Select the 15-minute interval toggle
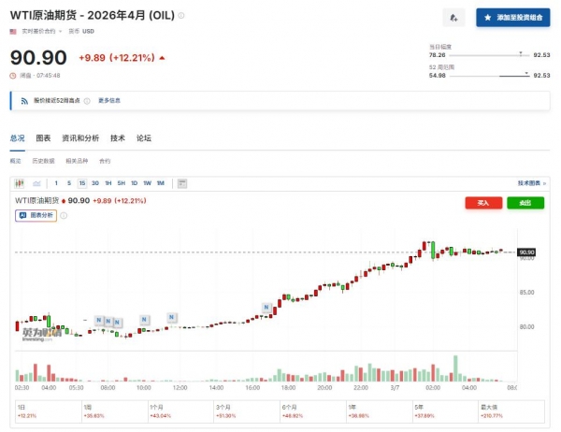This screenshot has width=561, height=432. point(82,183)
